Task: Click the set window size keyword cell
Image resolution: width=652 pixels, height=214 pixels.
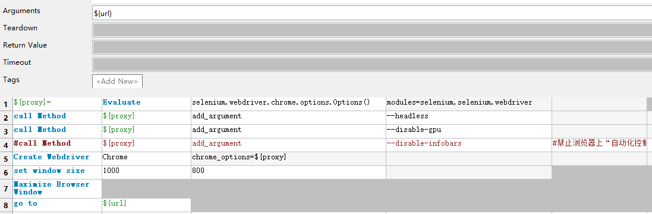Action: 58,172
